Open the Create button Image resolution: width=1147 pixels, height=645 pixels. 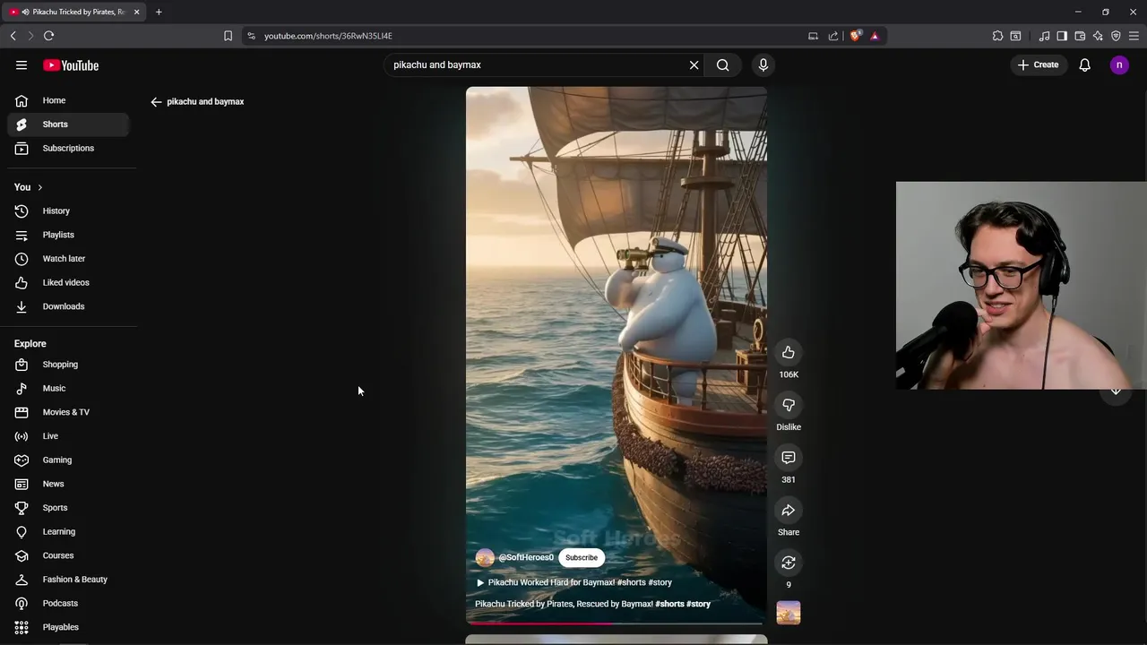tap(1038, 65)
